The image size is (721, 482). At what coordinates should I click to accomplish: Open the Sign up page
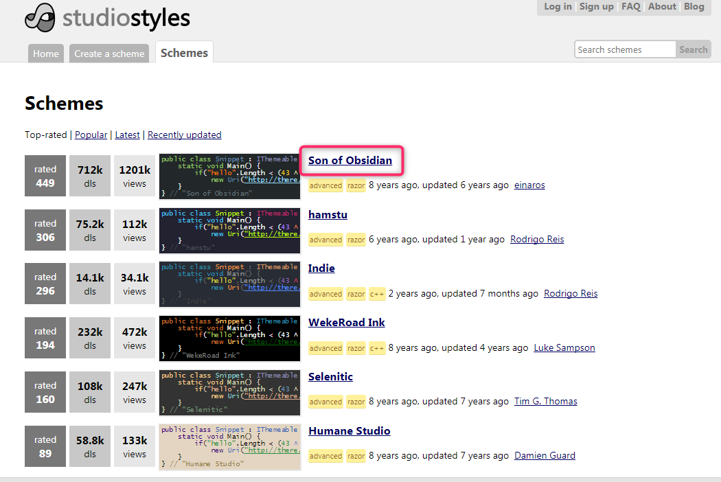click(596, 7)
